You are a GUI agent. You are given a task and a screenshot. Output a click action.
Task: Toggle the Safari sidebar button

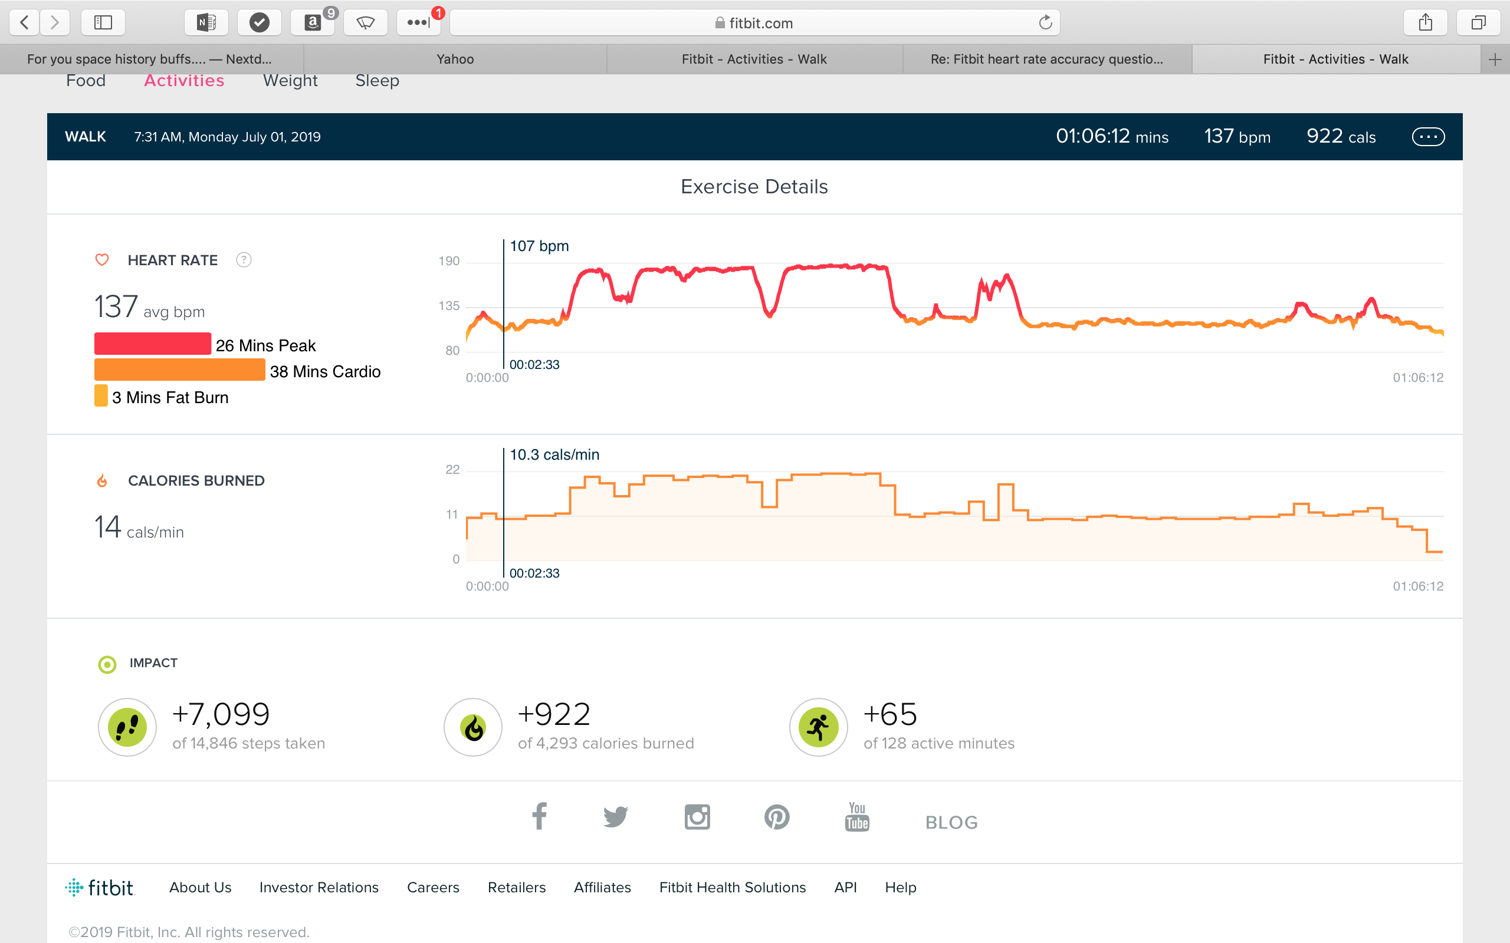point(103,23)
